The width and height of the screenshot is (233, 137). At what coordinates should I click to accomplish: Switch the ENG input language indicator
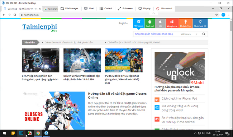(x=208, y=133)
